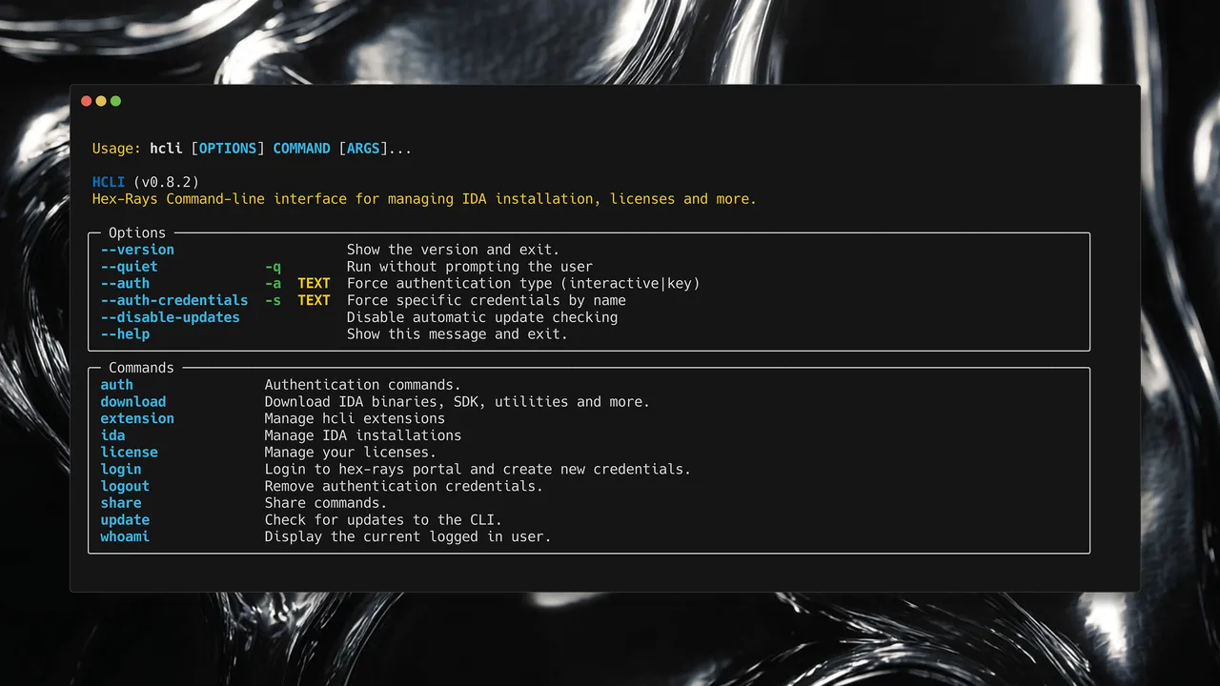The width and height of the screenshot is (1220, 686).
Task: Click "Force specific credentials by name" text
Action: 486,300
